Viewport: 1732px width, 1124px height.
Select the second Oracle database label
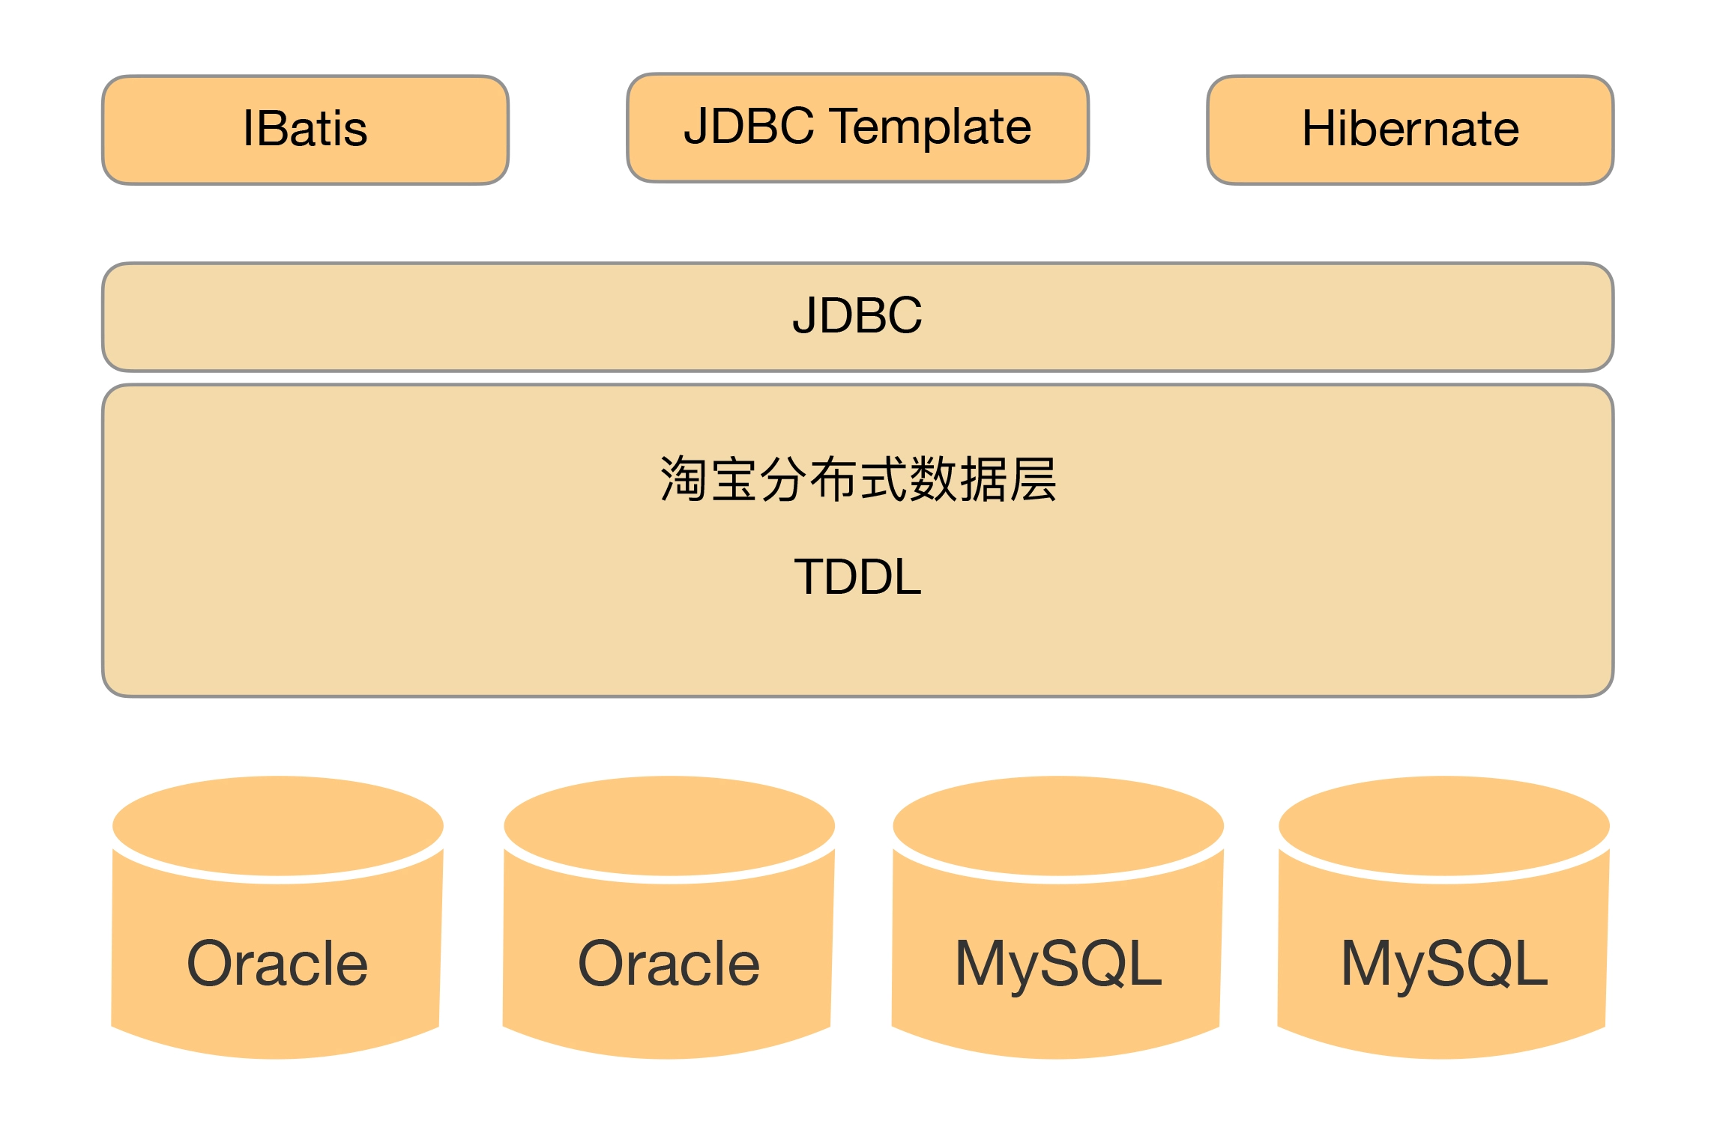669,964
